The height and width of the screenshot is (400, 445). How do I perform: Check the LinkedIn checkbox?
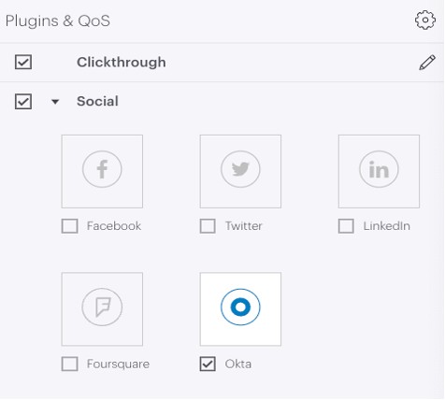(346, 226)
